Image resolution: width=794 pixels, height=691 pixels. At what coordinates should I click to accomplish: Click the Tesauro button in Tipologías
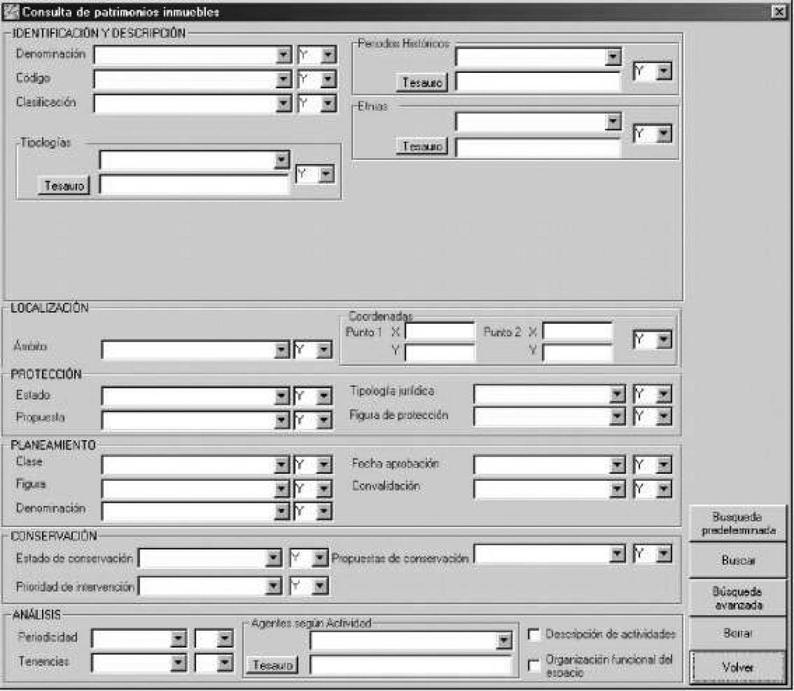pos(64,185)
